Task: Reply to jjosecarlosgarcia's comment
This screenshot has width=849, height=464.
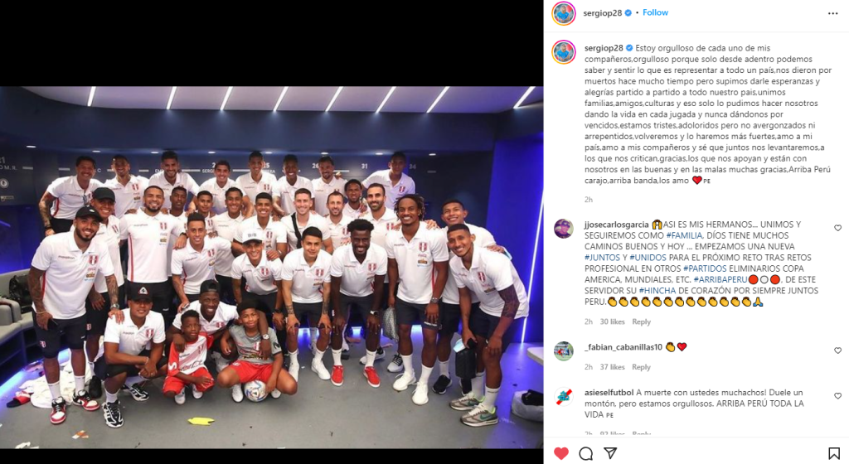Action: coord(641,321)
